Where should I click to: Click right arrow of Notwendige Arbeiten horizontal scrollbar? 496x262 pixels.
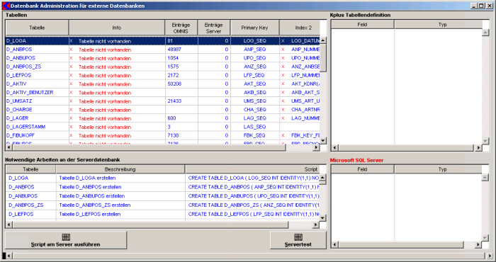click(x=316, y=224)
